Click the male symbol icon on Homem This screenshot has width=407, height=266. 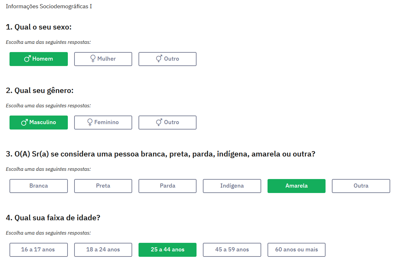click(28, 59)
